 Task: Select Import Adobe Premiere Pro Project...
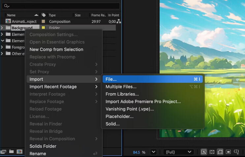point(143,101)
